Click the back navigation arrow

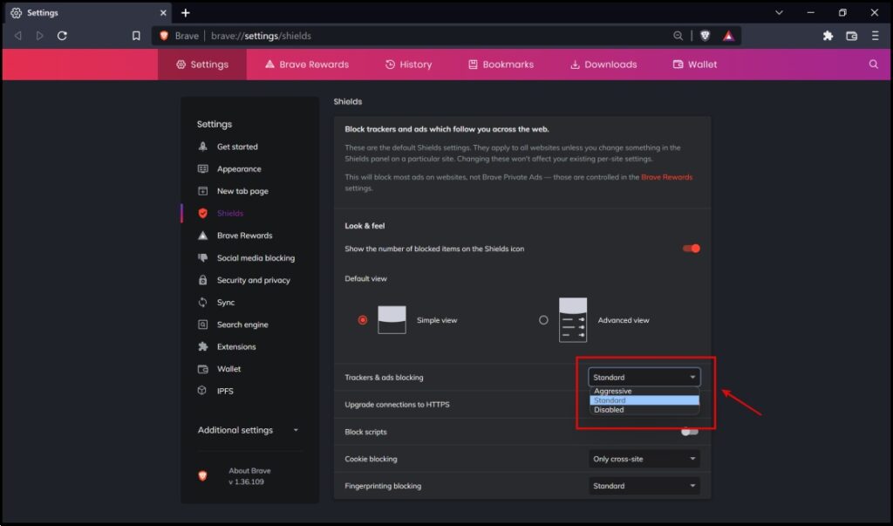click(x=18, y=36)
